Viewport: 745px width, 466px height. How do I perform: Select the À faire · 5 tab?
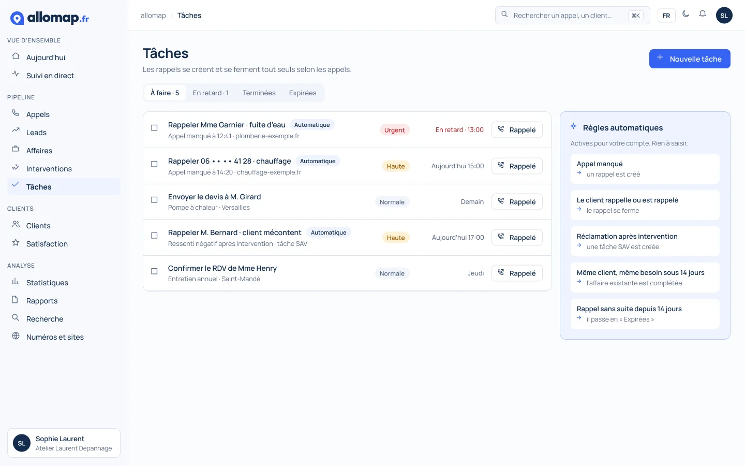click(165, 93)
